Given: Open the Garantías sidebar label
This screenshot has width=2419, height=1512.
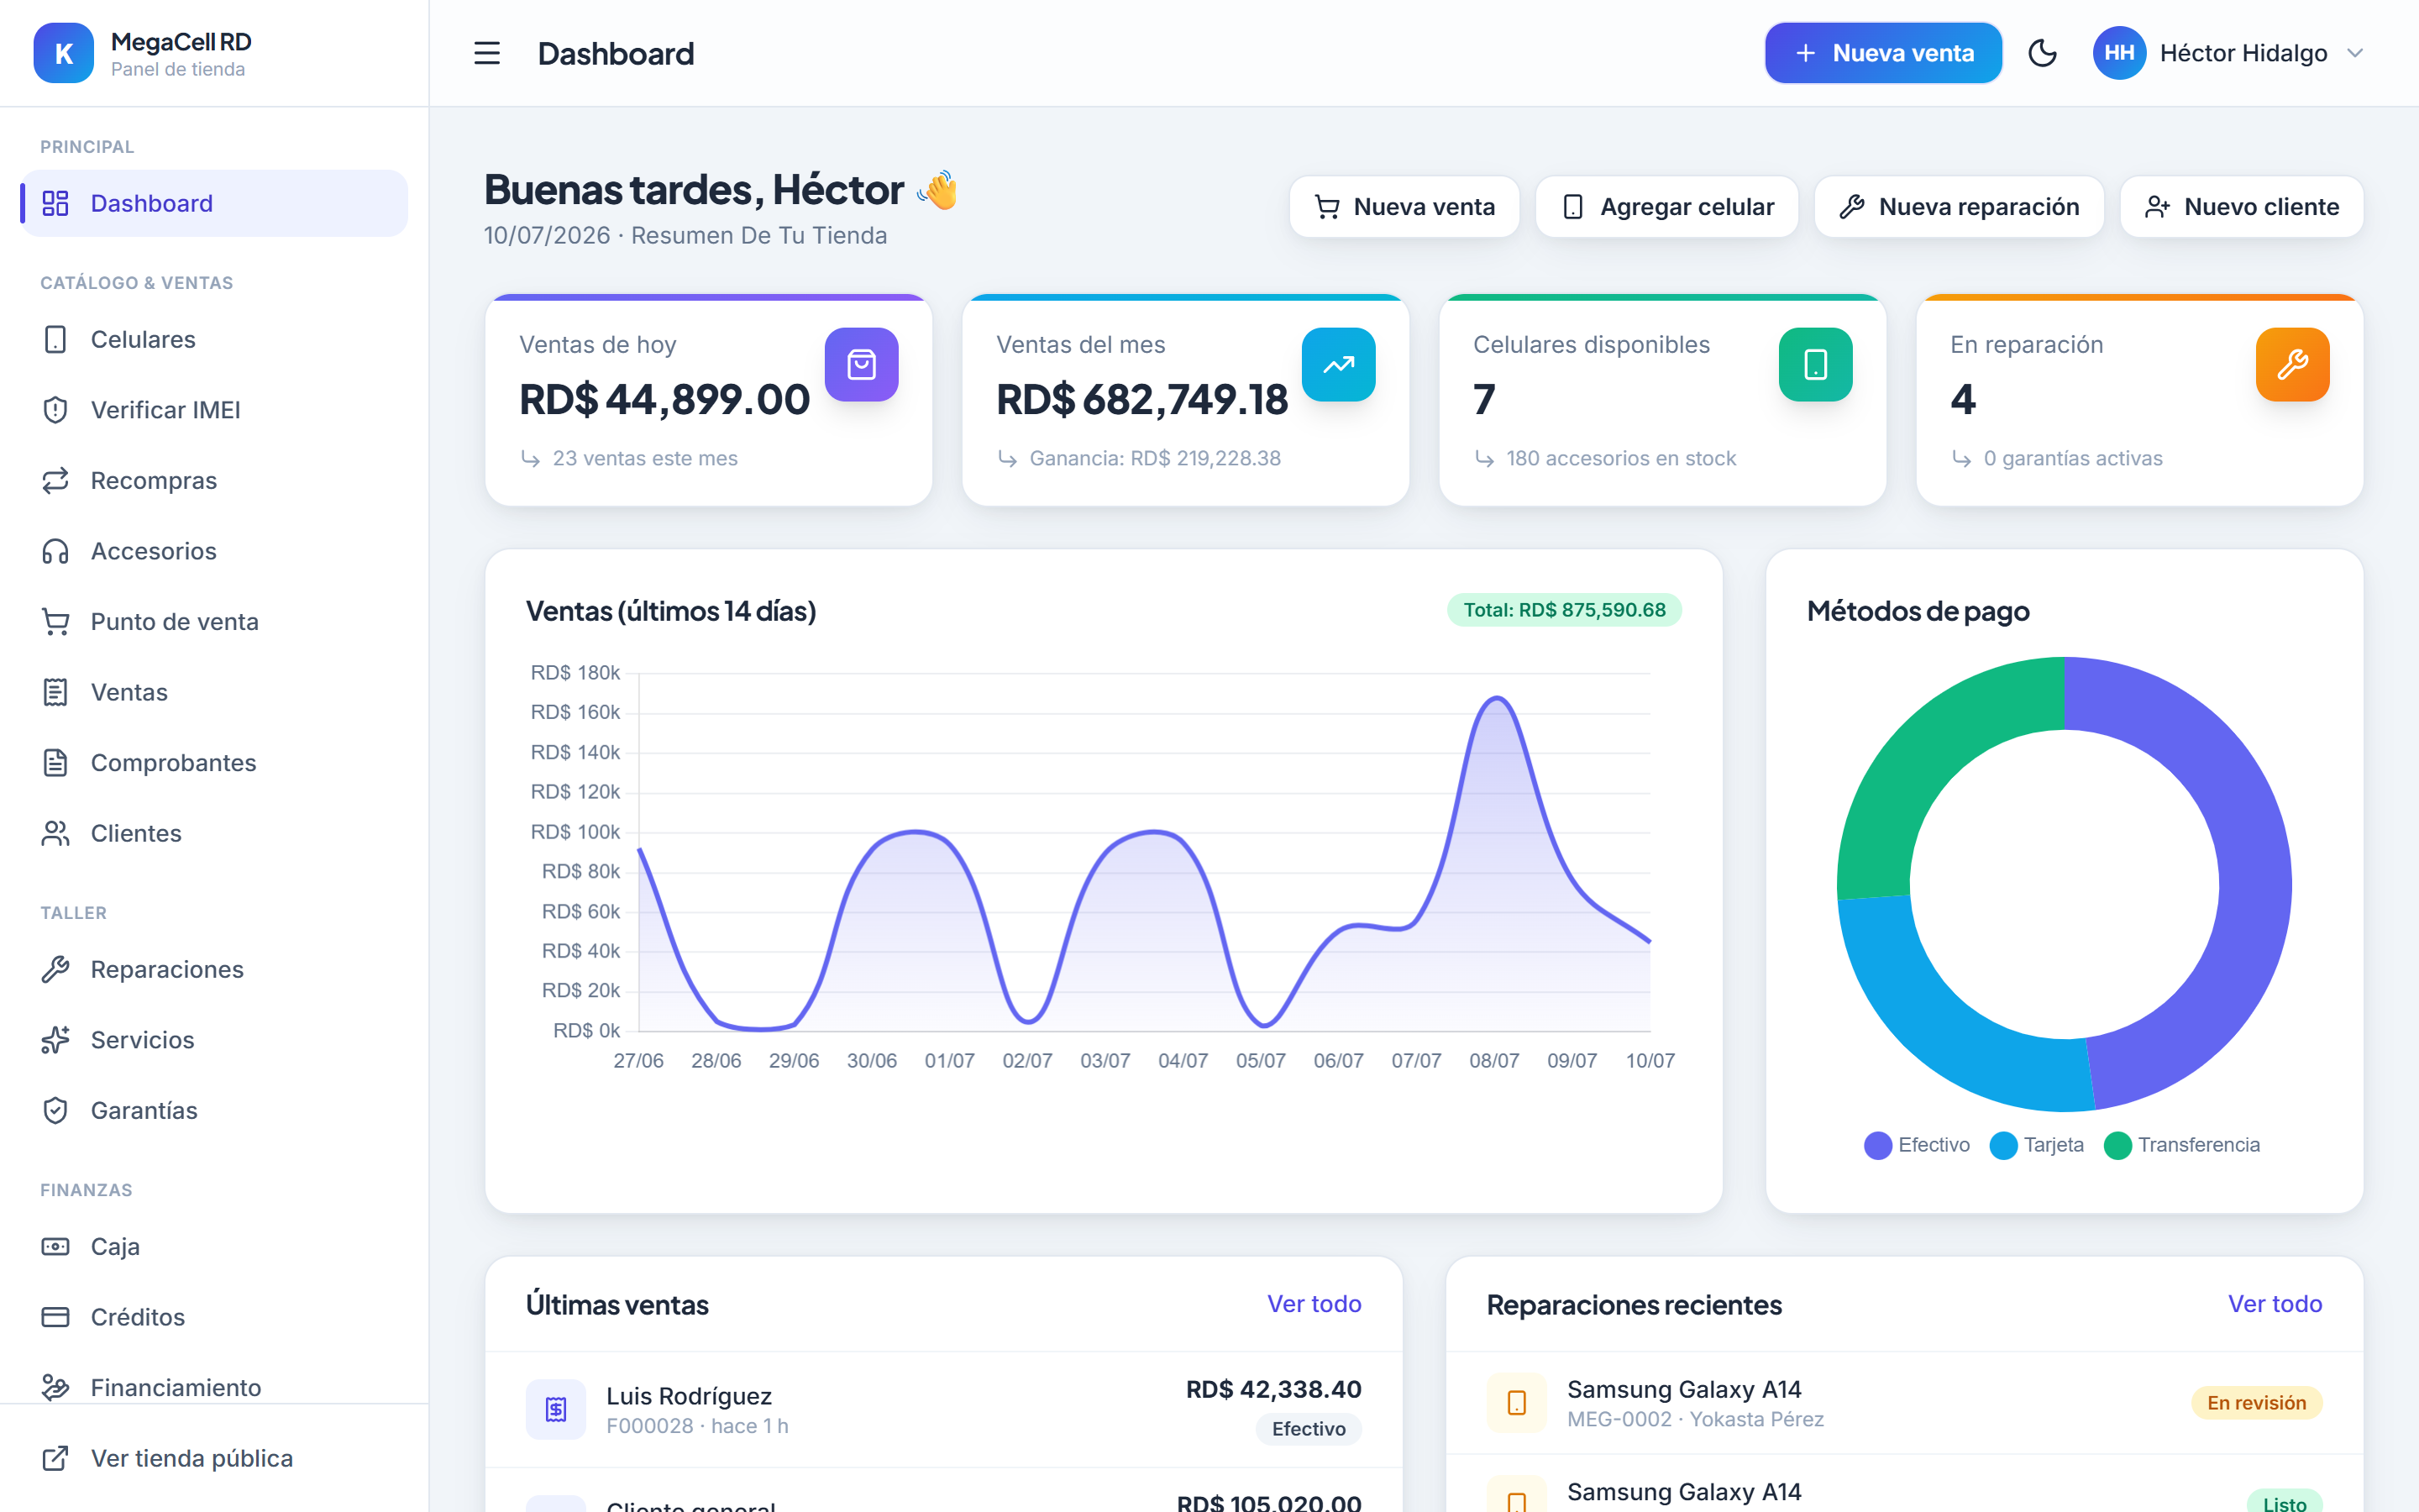Looking at the screenshot, I should 144,1110.
